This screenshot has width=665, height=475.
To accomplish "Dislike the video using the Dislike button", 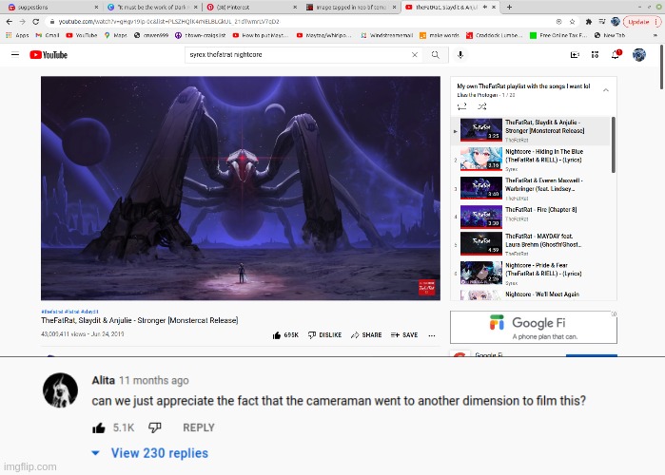I will pyautogui.click(x=323, y=334).
